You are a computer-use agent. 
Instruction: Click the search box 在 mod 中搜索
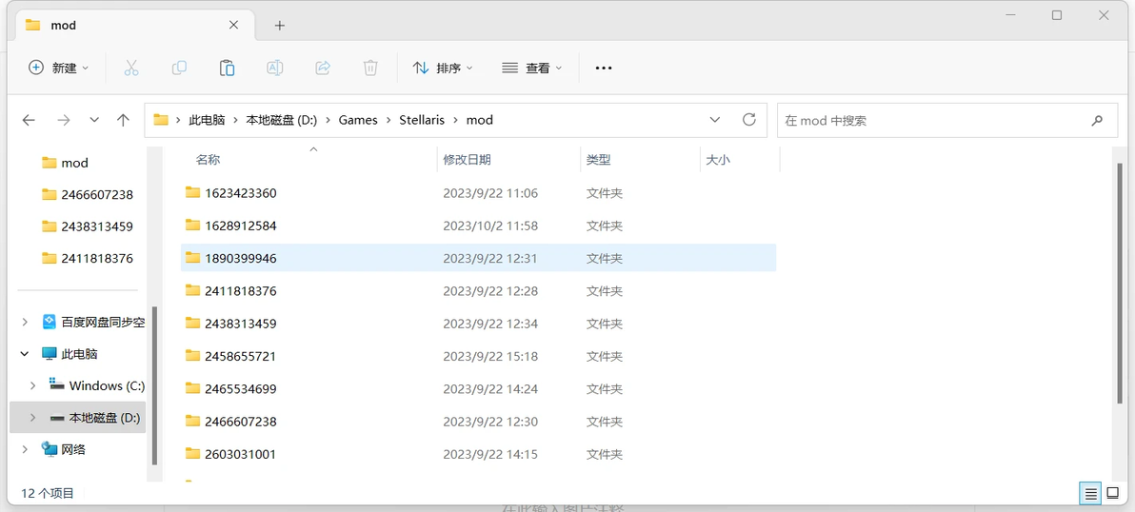(946, 120)
